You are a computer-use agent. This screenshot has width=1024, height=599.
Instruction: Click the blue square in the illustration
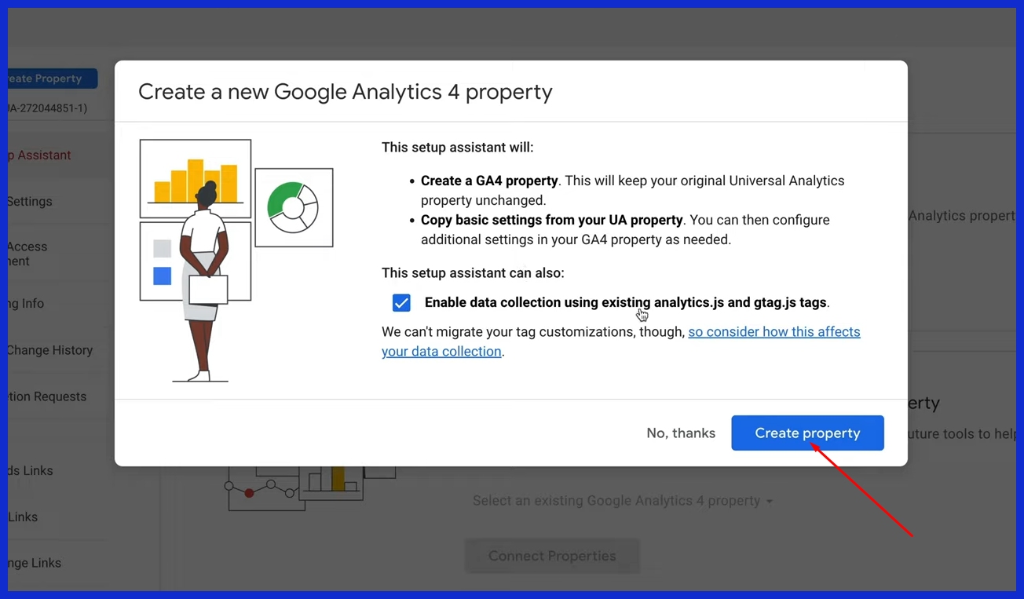pos(163,276)
